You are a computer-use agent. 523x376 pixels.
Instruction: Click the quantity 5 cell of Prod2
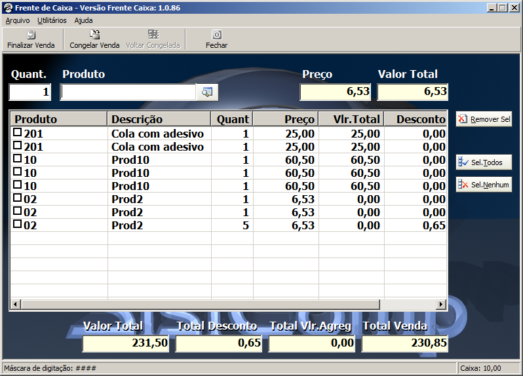click(x=232, y=225)
